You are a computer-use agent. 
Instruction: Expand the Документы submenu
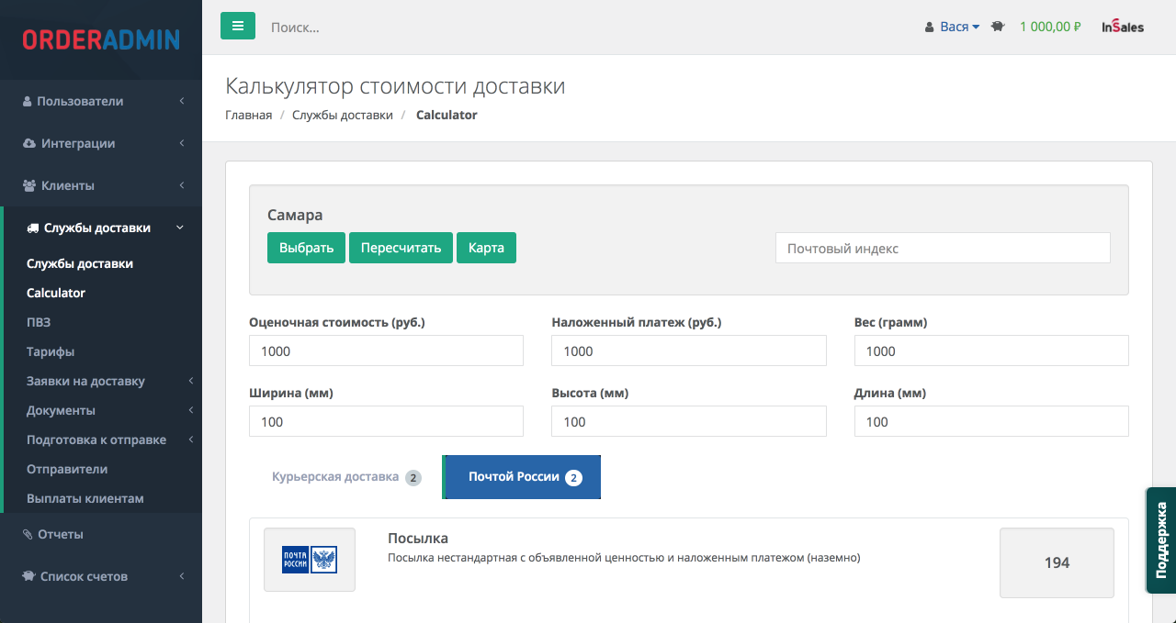101,410
